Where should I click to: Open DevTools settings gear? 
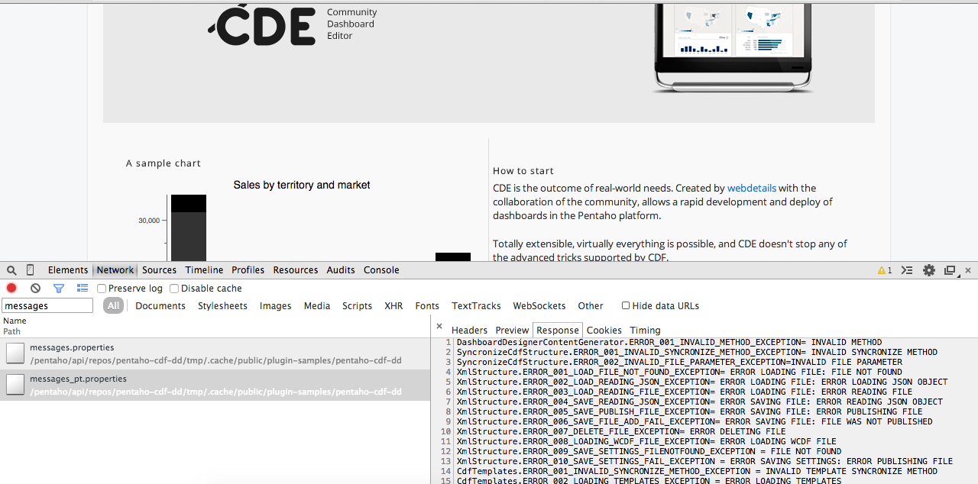(x=929, y=270)
